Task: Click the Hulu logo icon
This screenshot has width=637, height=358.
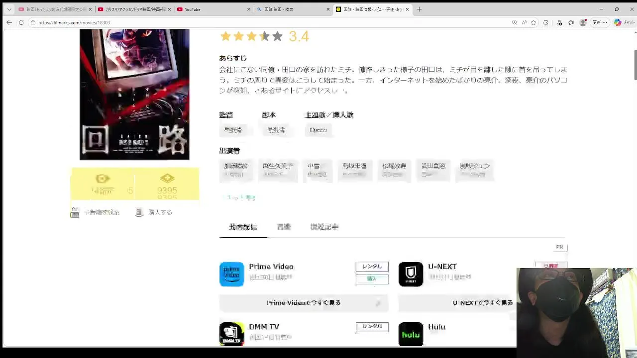Action: point(411,334)
